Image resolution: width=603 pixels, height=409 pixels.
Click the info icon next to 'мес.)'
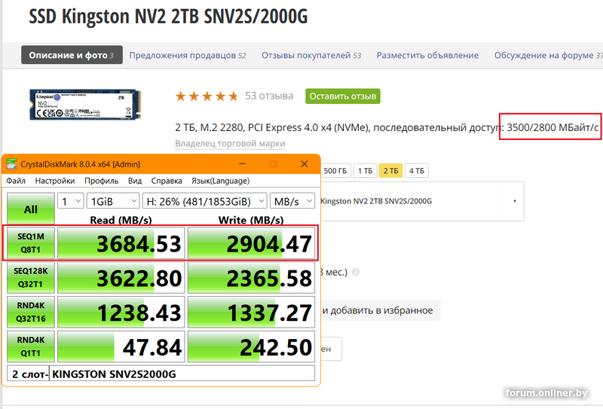click(356, 272)
